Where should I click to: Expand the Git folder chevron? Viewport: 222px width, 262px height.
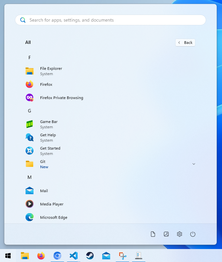(194, 164)
